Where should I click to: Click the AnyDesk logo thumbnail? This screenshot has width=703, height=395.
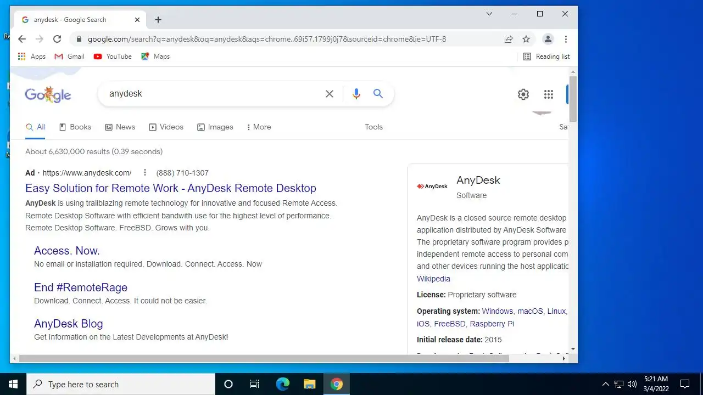click(432, 187)
